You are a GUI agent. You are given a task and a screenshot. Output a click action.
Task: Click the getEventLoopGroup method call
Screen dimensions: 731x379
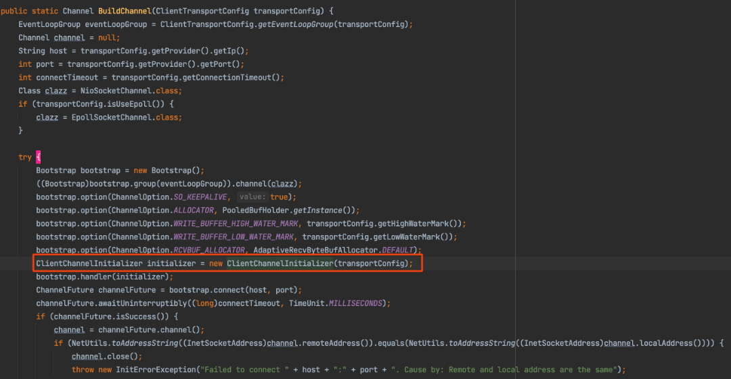coord(296,24)
